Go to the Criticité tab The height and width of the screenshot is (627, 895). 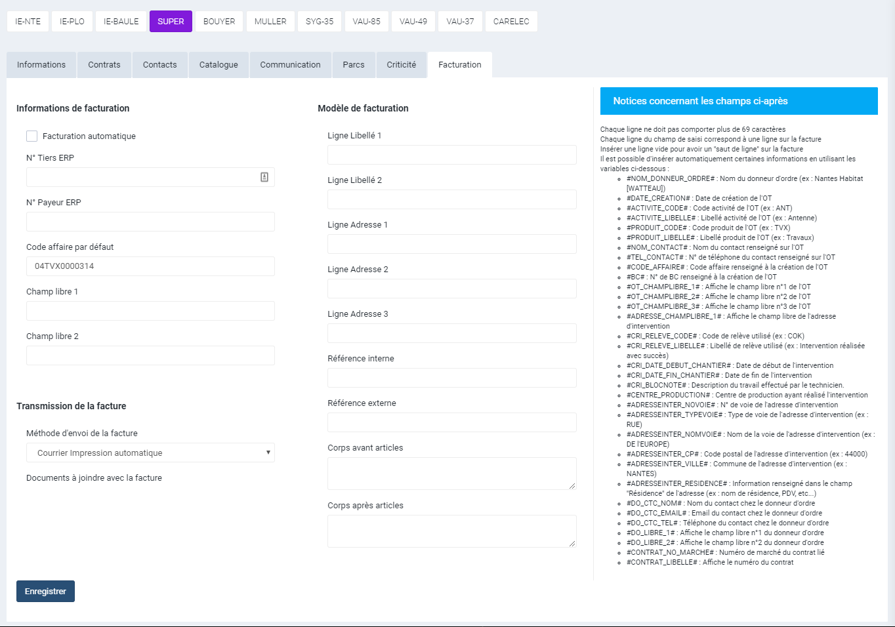click(401, 65)
